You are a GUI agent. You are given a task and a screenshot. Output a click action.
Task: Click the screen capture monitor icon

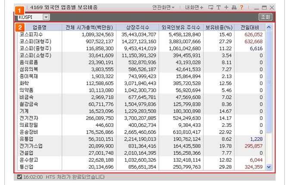click(x=210, y=7)
